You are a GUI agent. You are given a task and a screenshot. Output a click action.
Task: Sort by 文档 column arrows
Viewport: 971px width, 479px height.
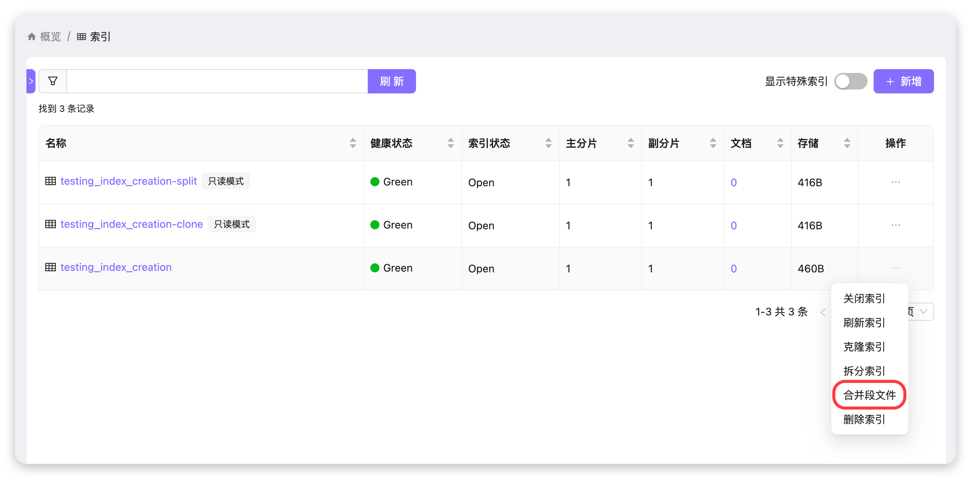pyautogui.click(x=780, y=143)
